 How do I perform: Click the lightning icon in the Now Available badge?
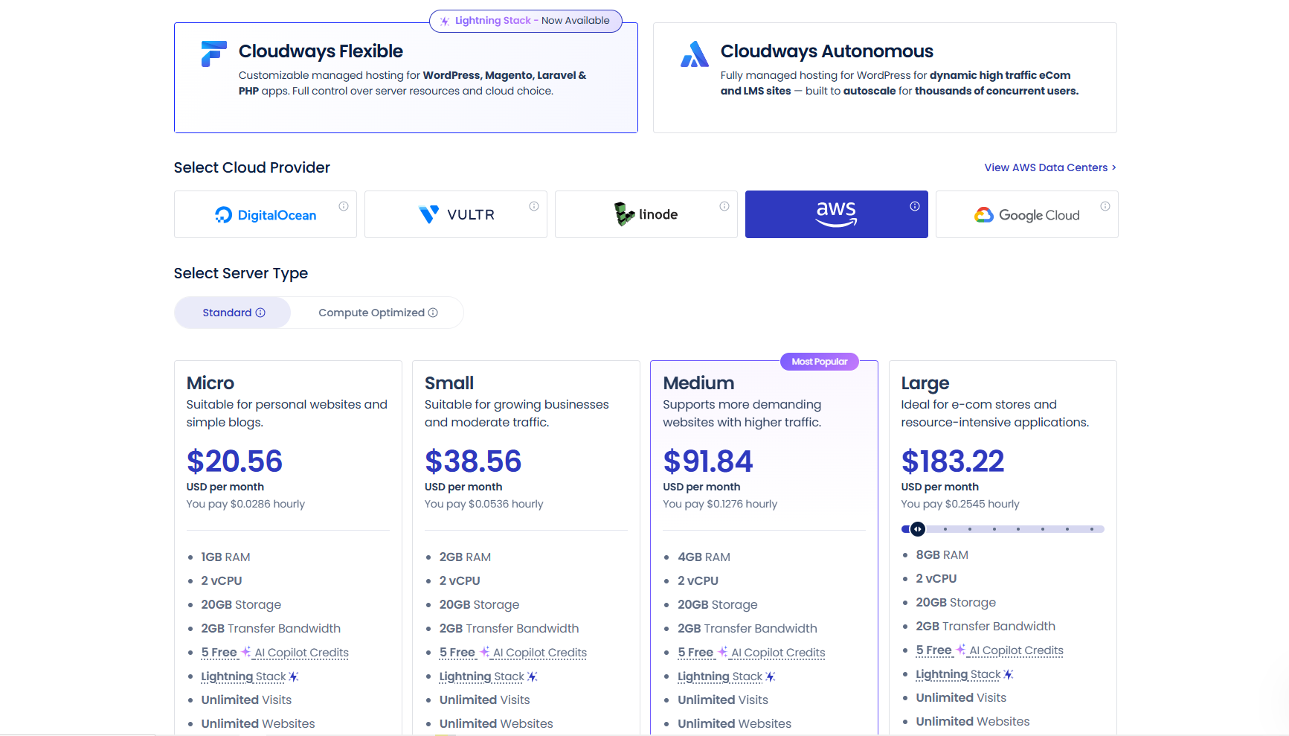coord(445,21)
